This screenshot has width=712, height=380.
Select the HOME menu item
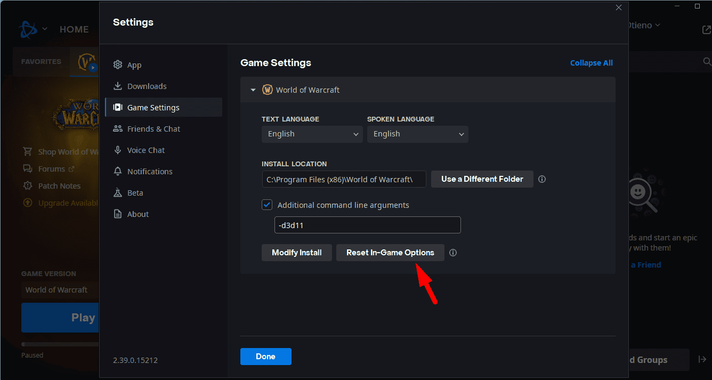click(74, 29)
